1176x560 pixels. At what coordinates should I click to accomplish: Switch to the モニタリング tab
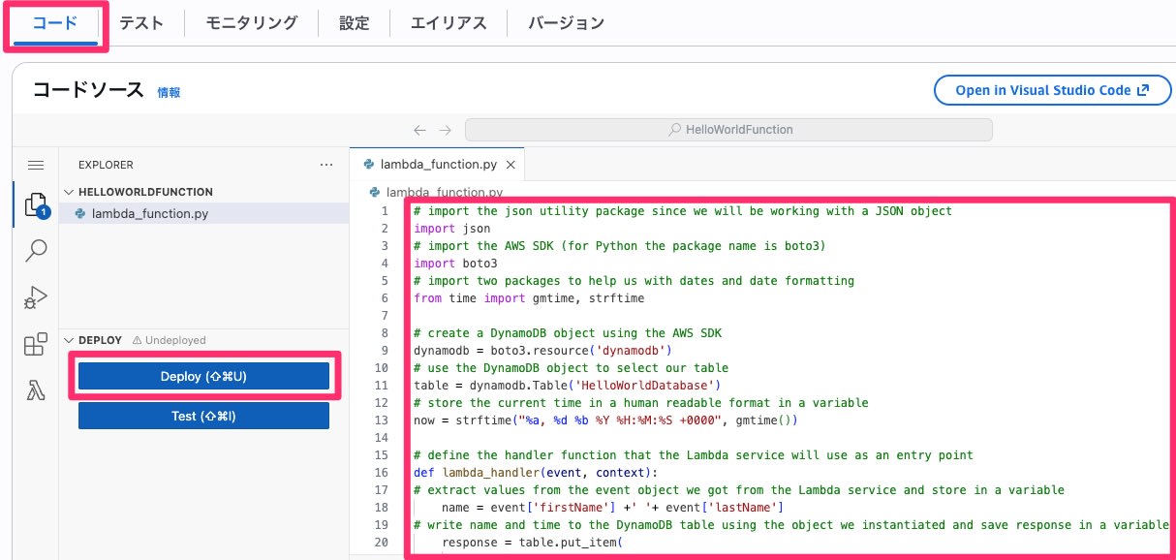(x=251, y=23)
